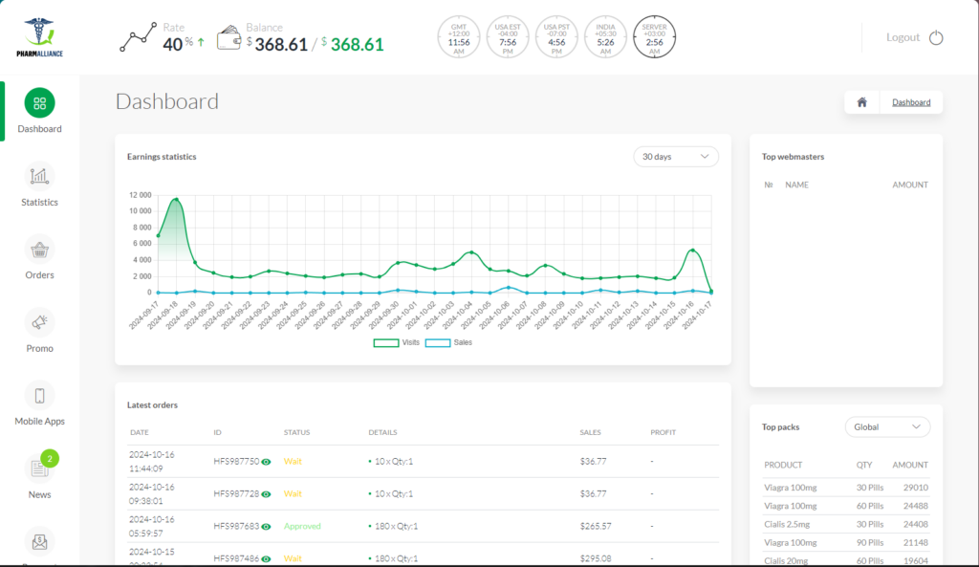Click the green Visits legend swatch
Screen dimensions: 979x567
click(386, 343)
